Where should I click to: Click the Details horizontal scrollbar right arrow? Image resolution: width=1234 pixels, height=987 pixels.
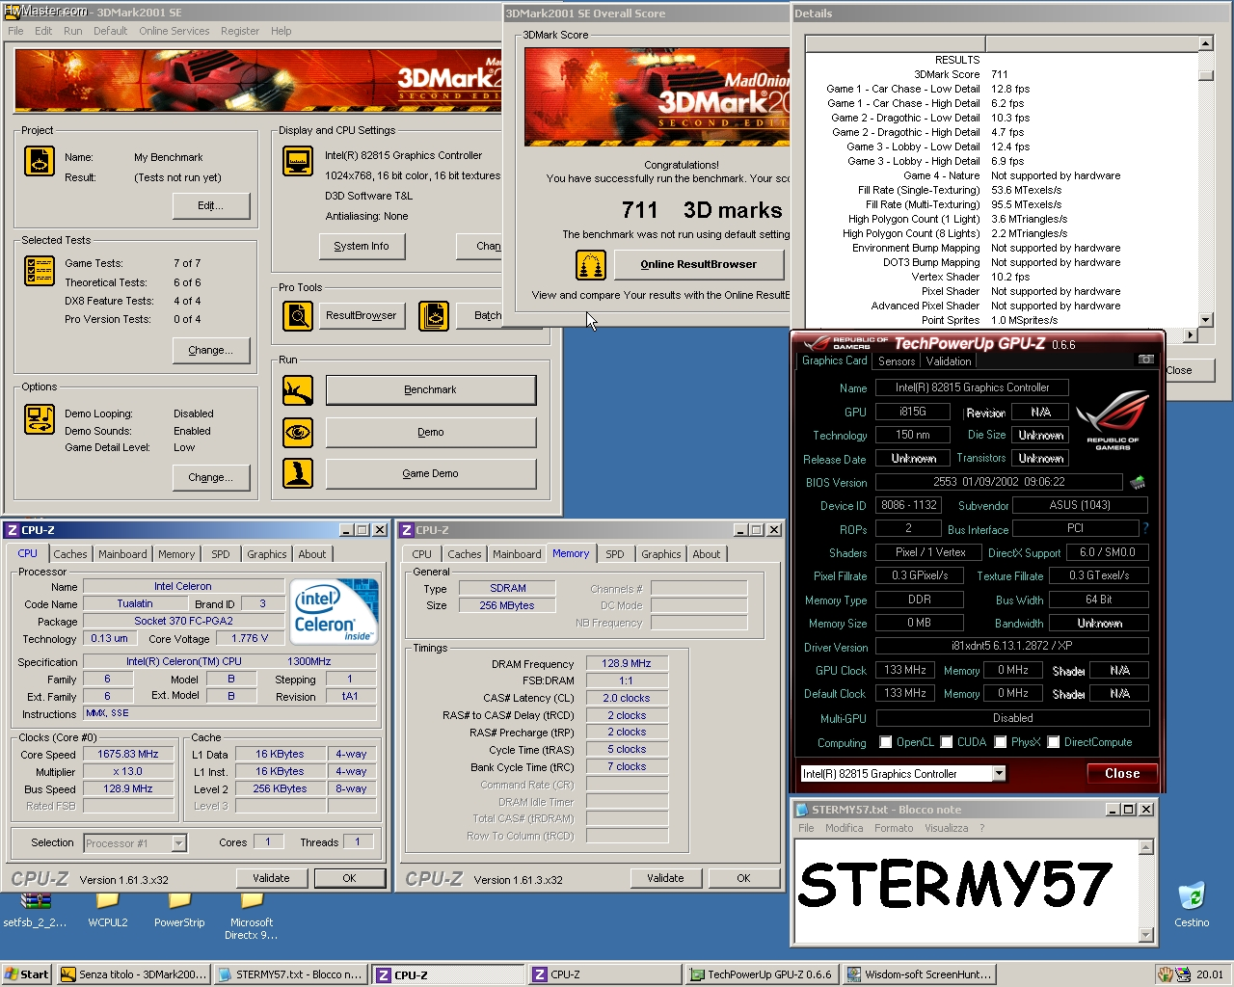pos(1190,334)
